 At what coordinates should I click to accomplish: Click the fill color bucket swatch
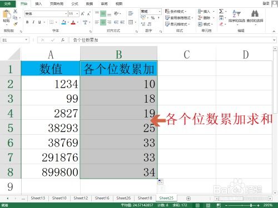[64, 22]
